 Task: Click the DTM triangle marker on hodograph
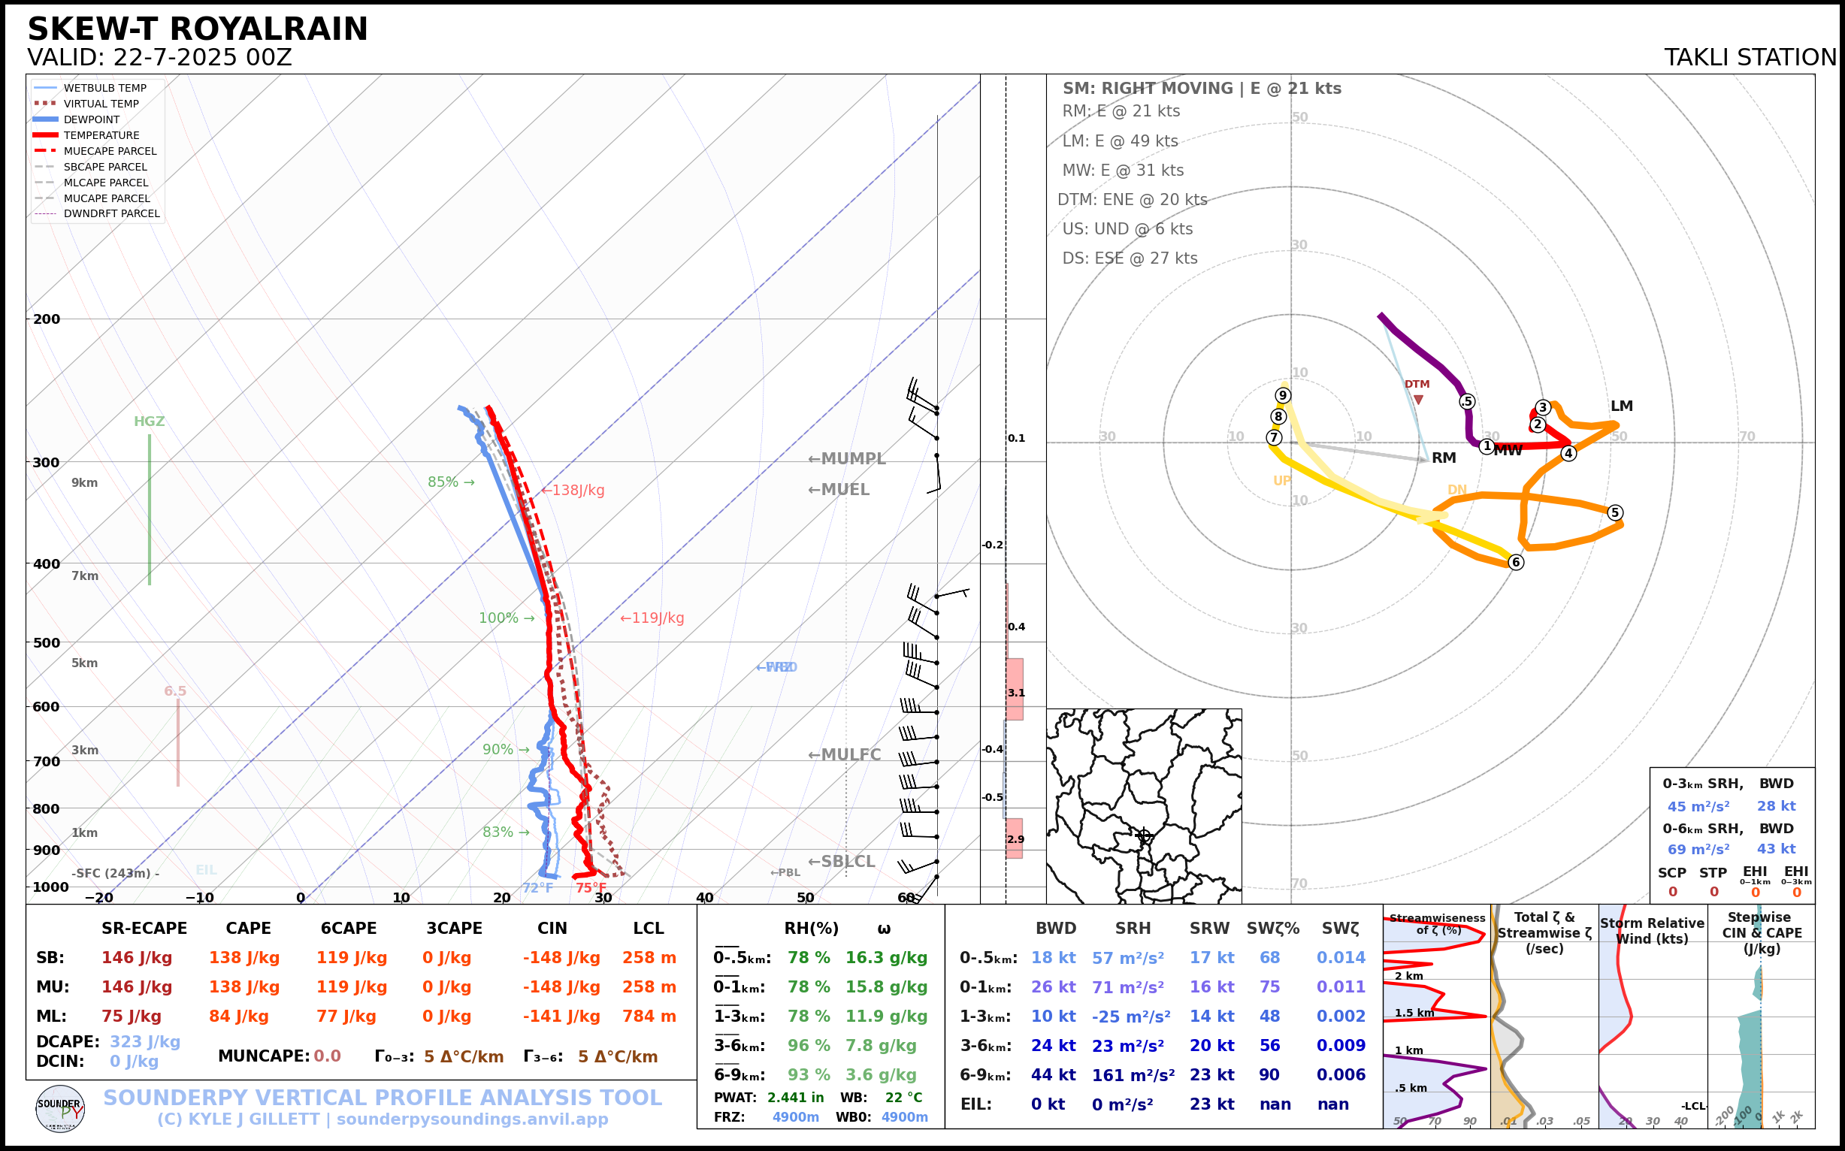(1418, 400)
